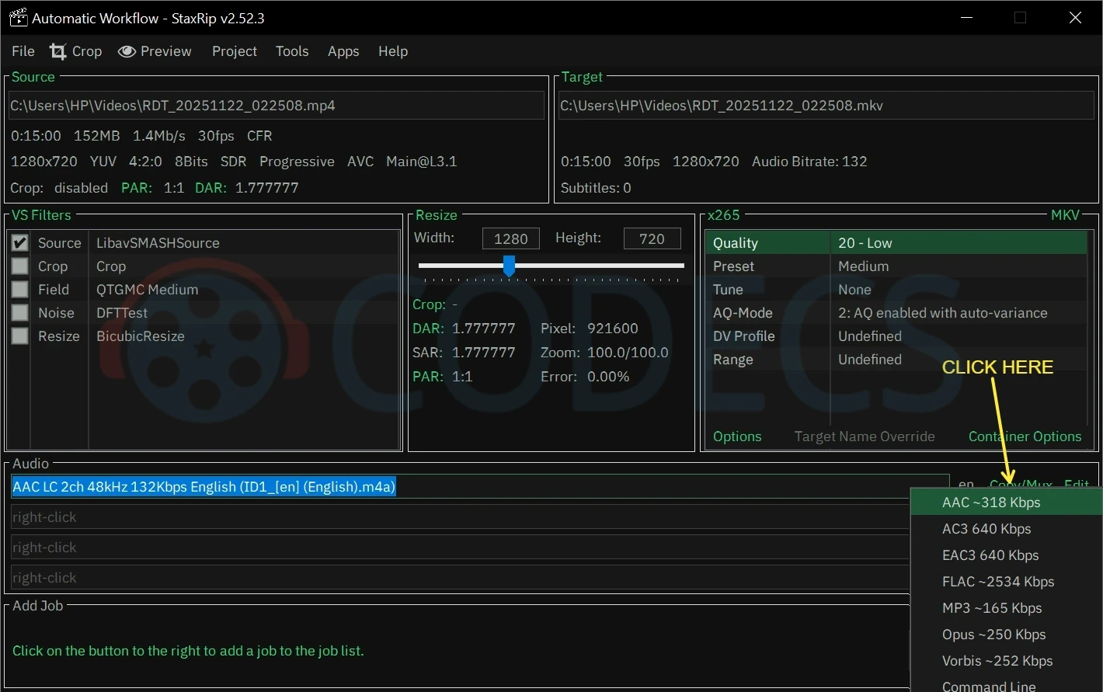Choose Command Line audio option
The image size is (1103, 692).
pos(1007,685)
